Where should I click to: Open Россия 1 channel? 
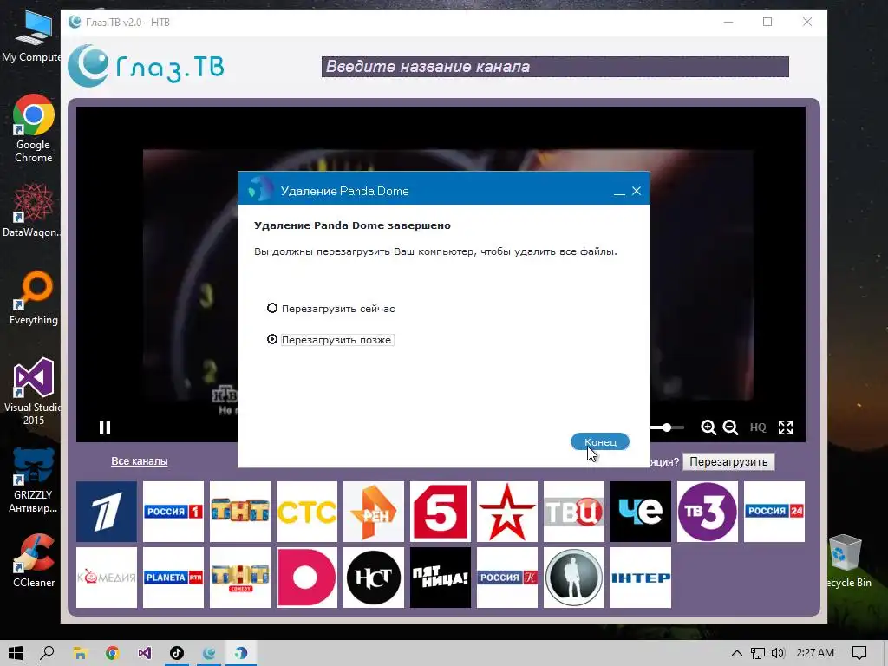point(173,512)
